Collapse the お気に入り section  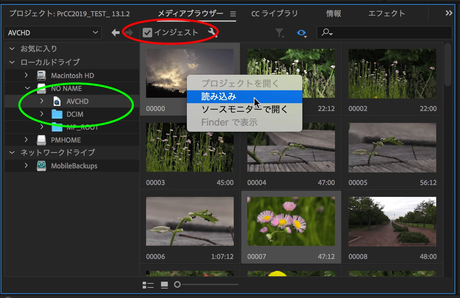(12, 49)
